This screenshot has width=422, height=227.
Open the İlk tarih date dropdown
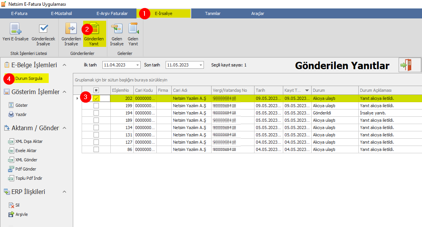pos(138,65)
